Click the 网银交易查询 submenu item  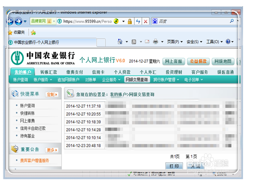[x=137, y=80]
